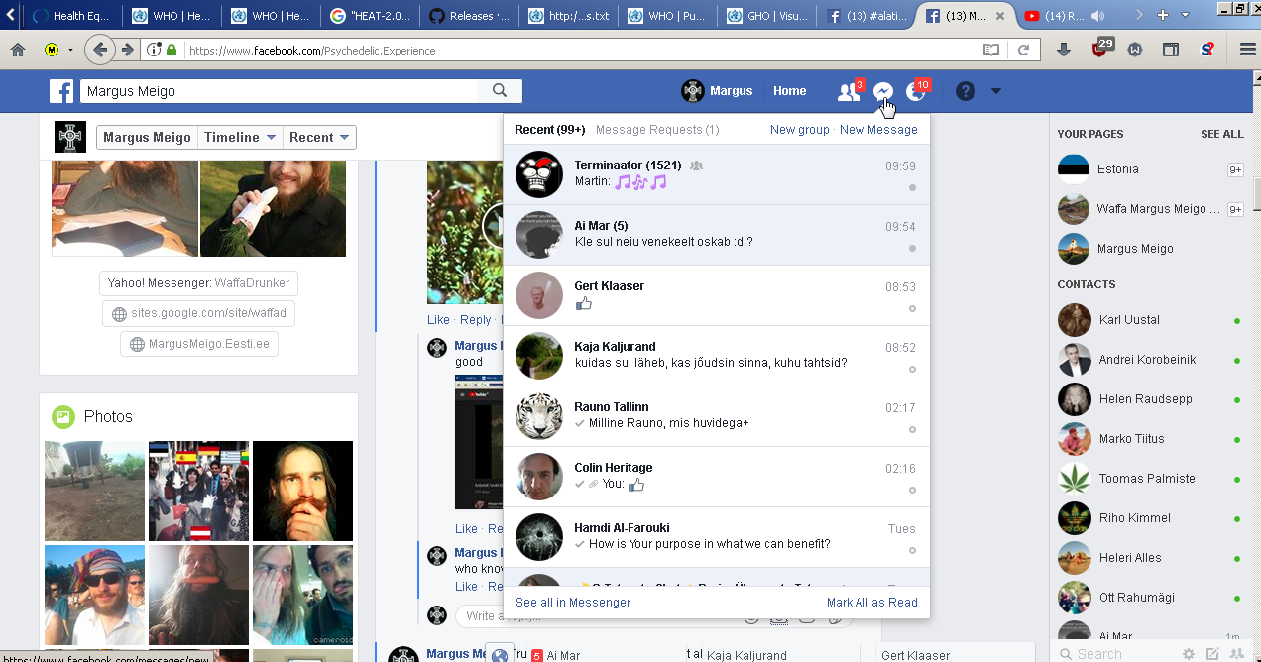Click browser forward arrow button
This screenshot has width=1261, height=662.
click(127, 50)
